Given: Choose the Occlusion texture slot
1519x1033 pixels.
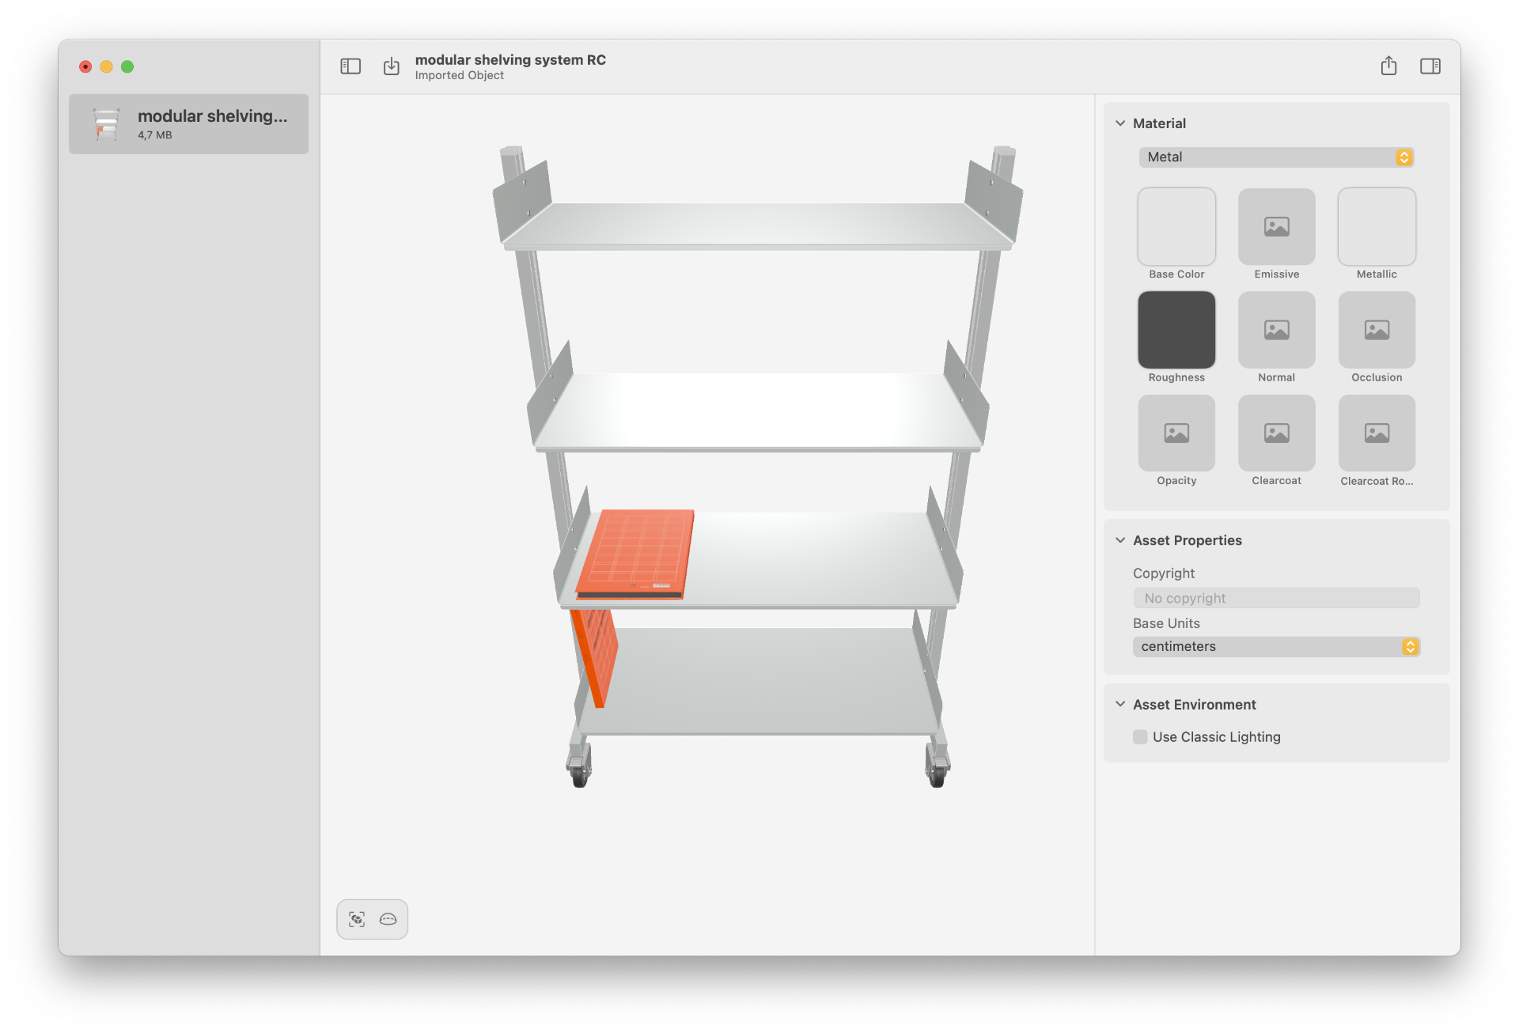Looking at the screenshot, I should [1376, 330].
